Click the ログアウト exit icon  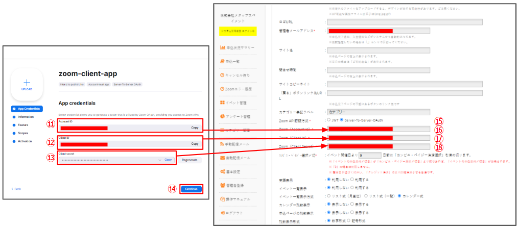[223, 213]
